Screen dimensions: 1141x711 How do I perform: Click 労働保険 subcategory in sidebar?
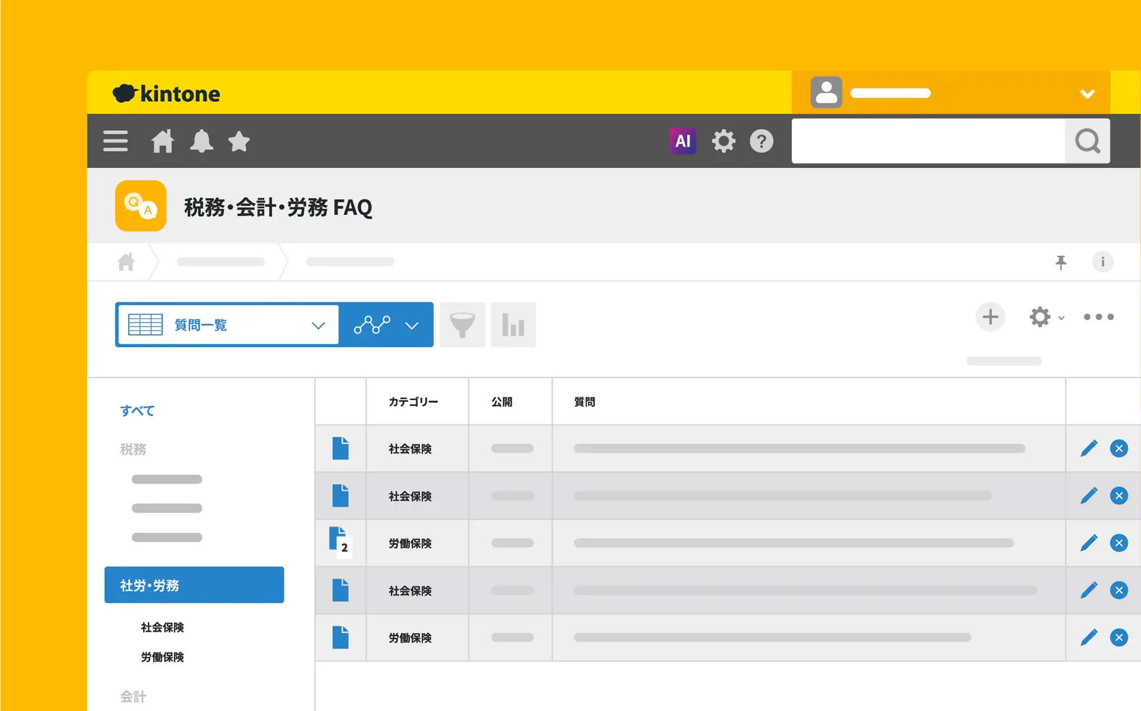[x=162, y=657]
